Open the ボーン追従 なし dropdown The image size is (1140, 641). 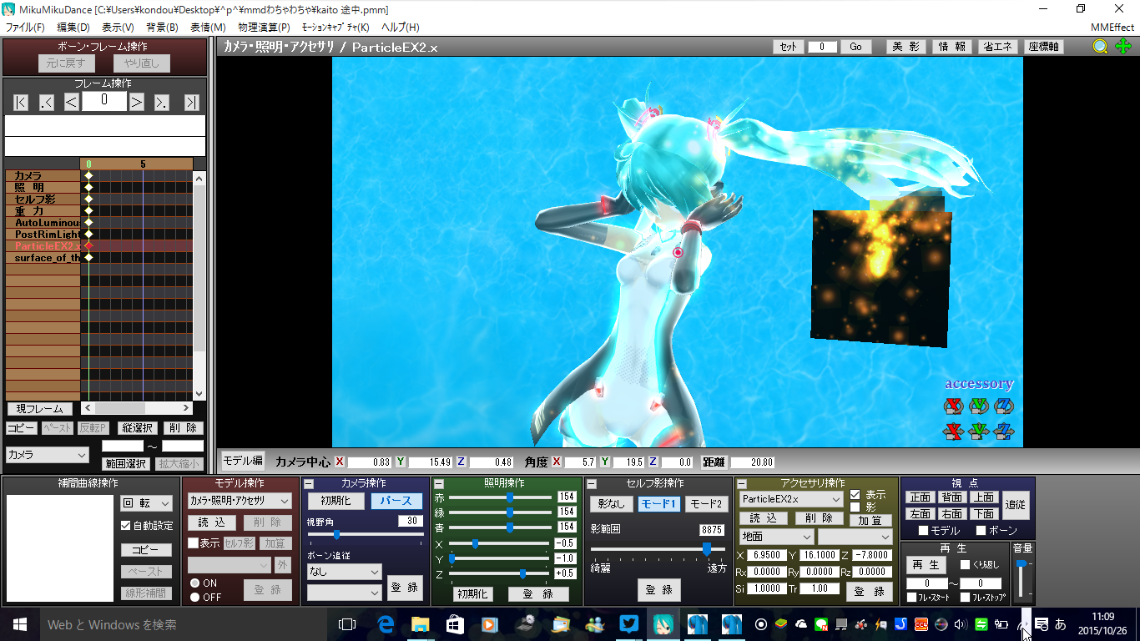click(344, 572)
